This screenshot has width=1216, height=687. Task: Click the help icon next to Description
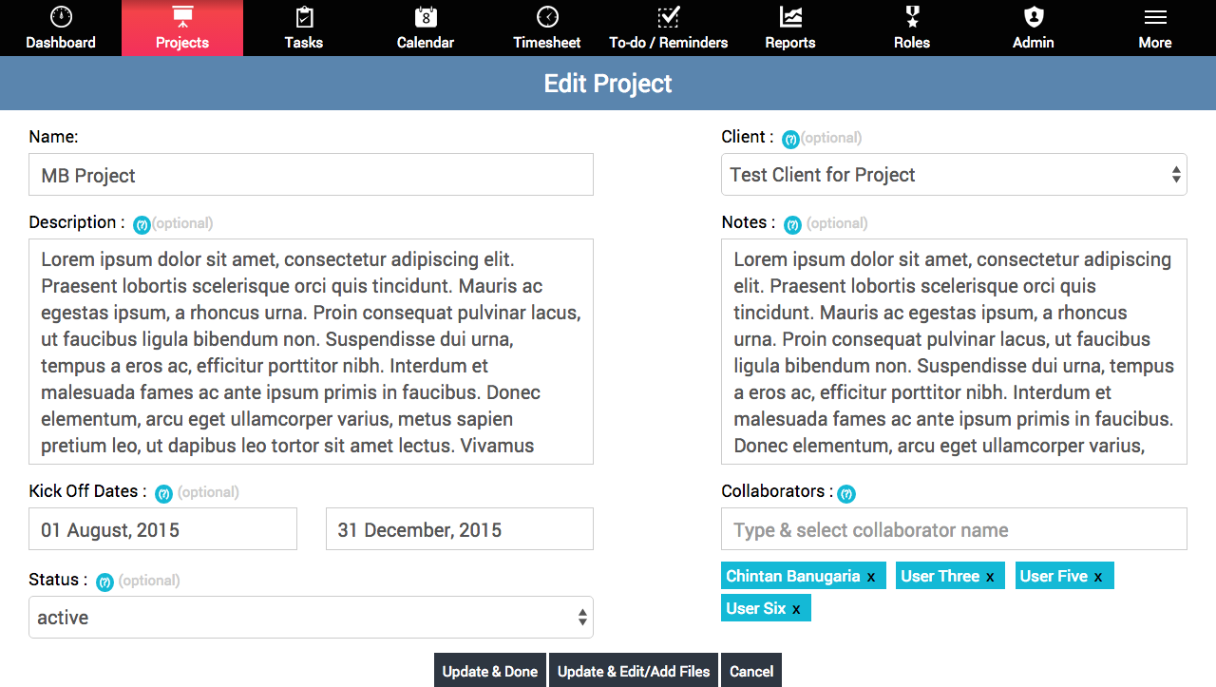click(142, 225)
